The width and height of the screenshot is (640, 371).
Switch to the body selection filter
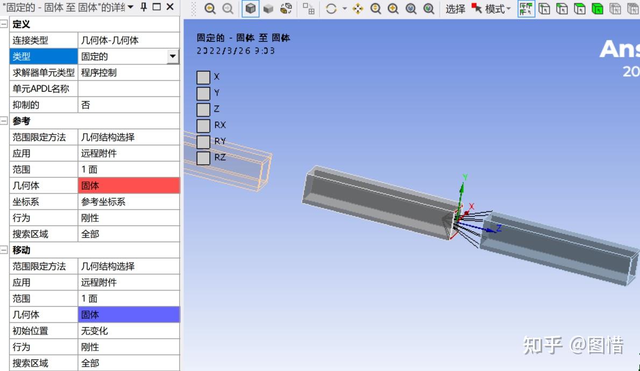[596, 8]
